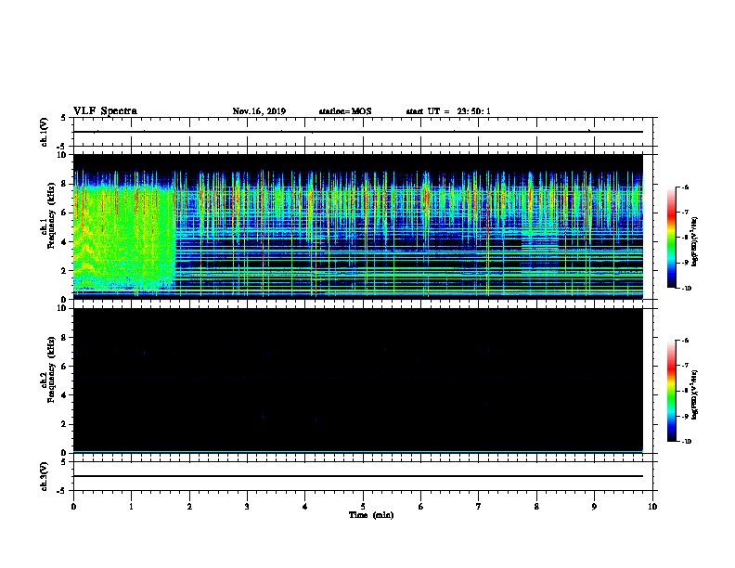
Task: Select the ch.1 colorbar log(PSD) label
Action: [x=694, y=242]
